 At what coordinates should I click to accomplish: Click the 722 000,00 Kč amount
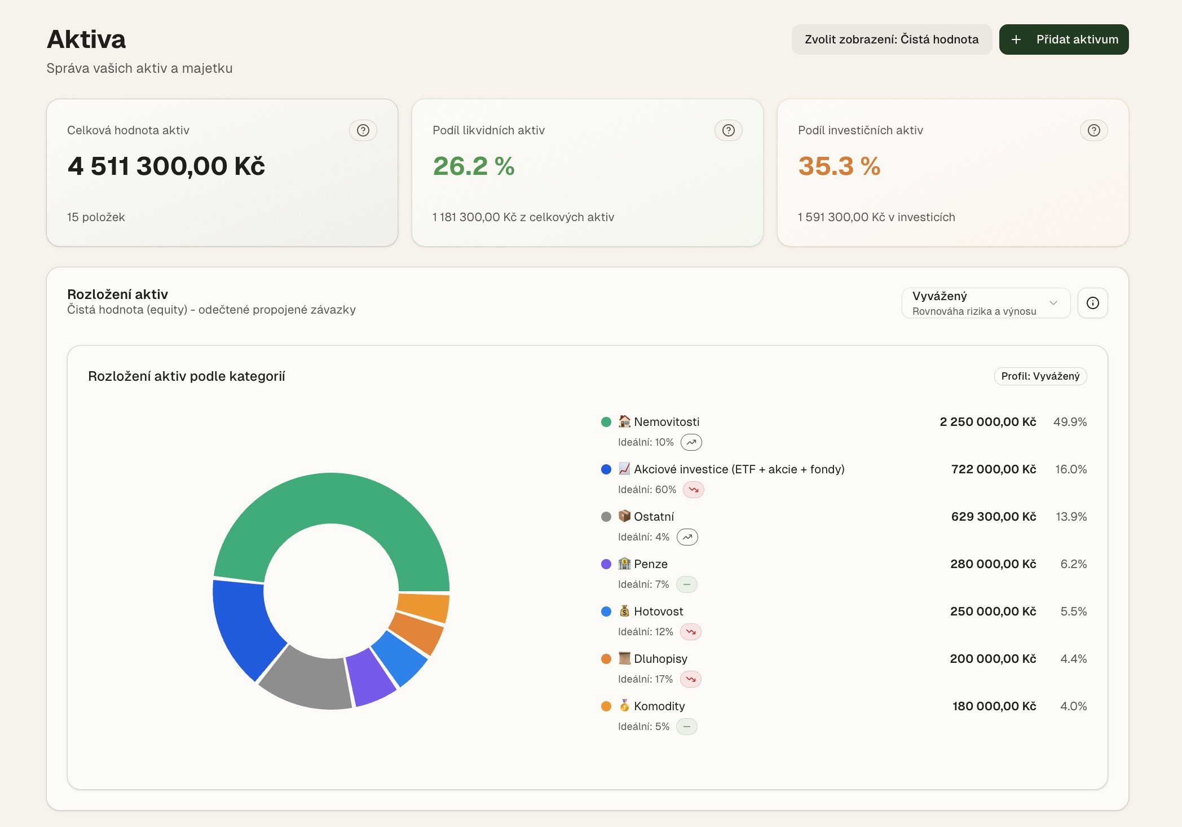pos(994,469)
